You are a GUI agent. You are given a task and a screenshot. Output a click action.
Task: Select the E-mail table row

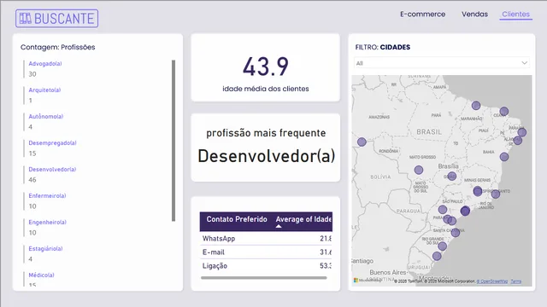click(266, 252)
